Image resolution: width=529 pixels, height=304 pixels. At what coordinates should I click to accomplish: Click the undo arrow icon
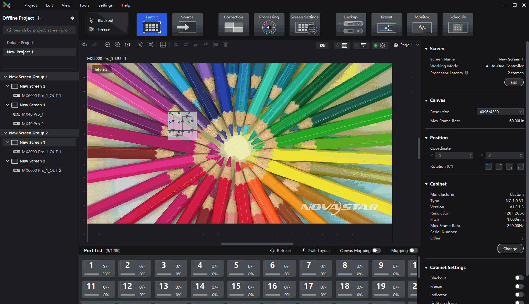tap(85, 45)
